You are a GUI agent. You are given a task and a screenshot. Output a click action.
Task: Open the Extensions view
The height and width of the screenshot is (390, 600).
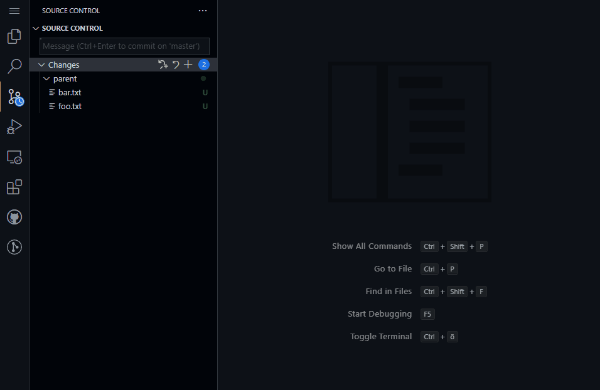coord(14,187)
